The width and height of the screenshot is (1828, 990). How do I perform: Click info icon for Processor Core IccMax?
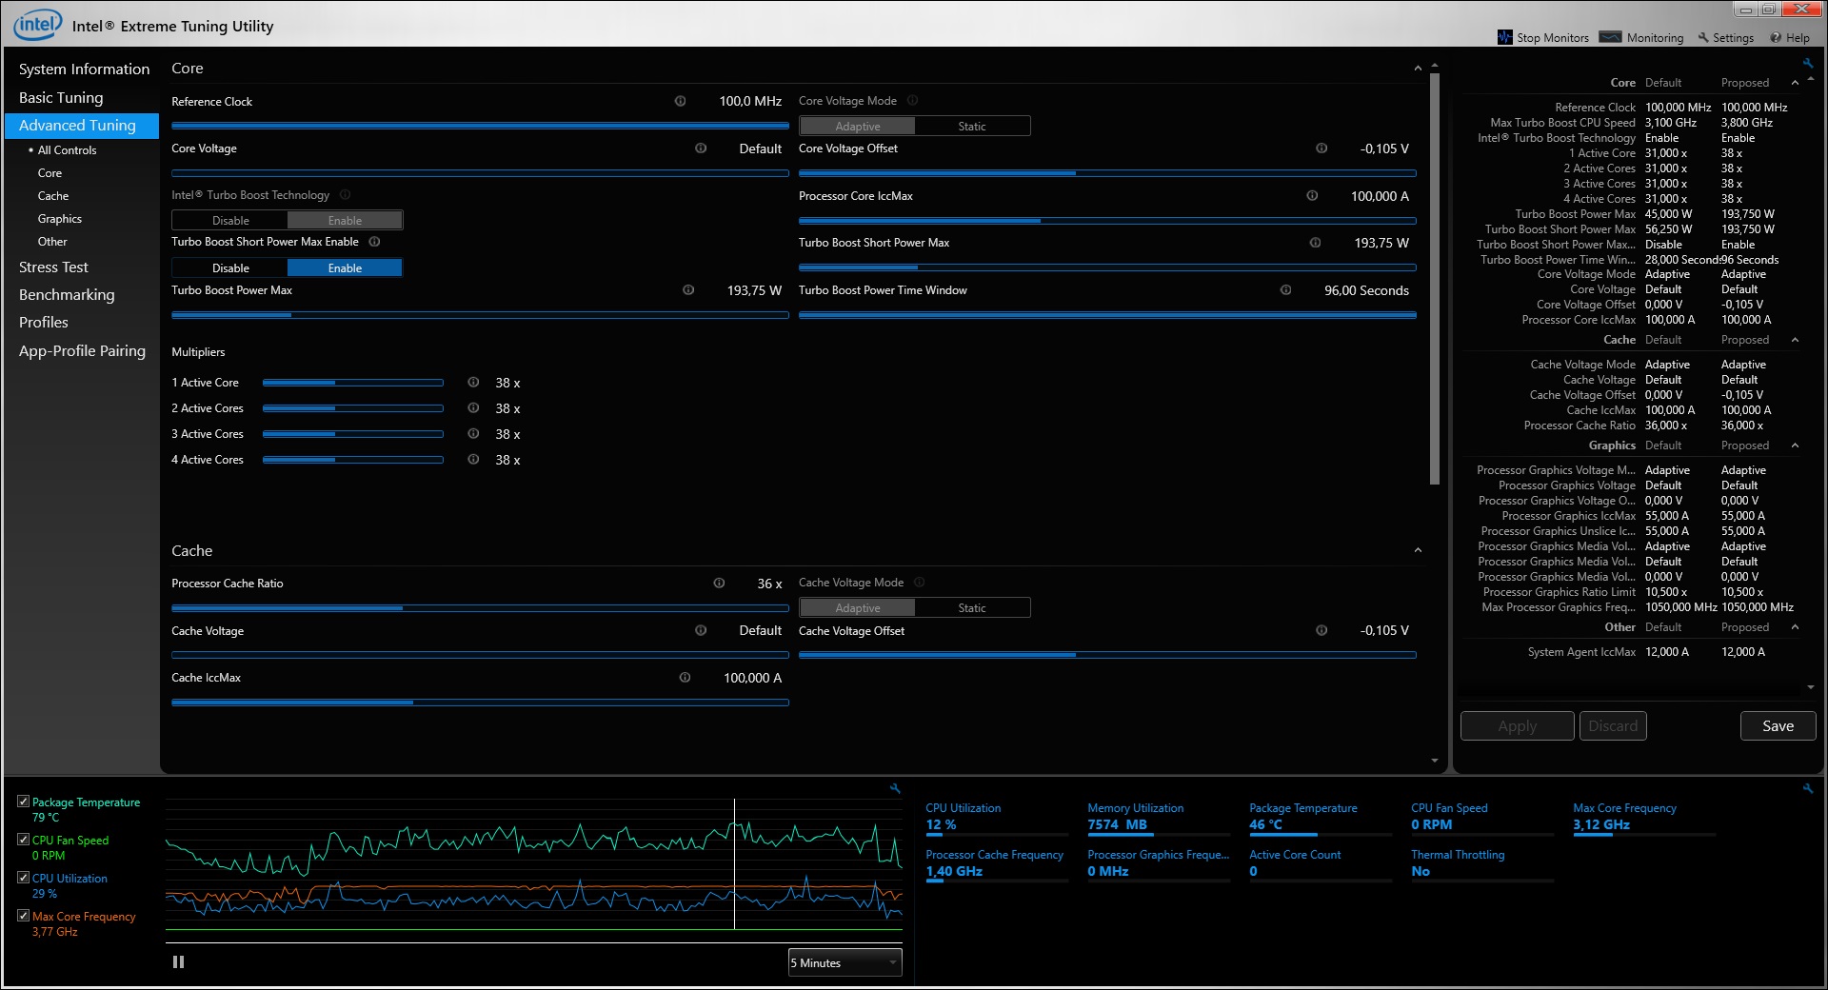(1312, 196)
